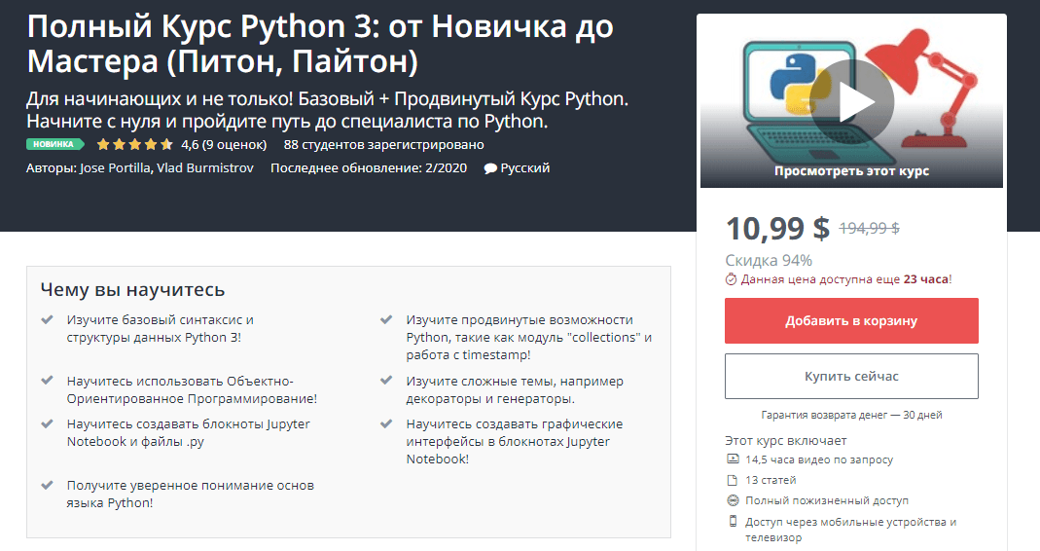This screenshot has width=1040, height=551.
Task: Click checkmark beside 'Научитесь создавать графические'
Action: pyautogui.click(x=386, y=423)
